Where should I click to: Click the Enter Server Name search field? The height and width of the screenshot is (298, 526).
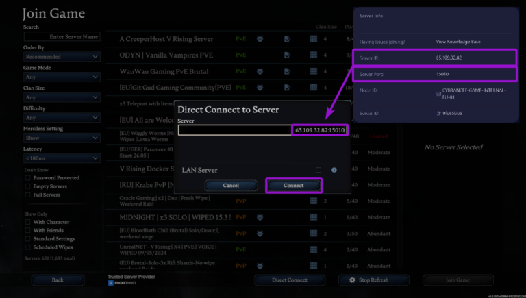point(62,36)
